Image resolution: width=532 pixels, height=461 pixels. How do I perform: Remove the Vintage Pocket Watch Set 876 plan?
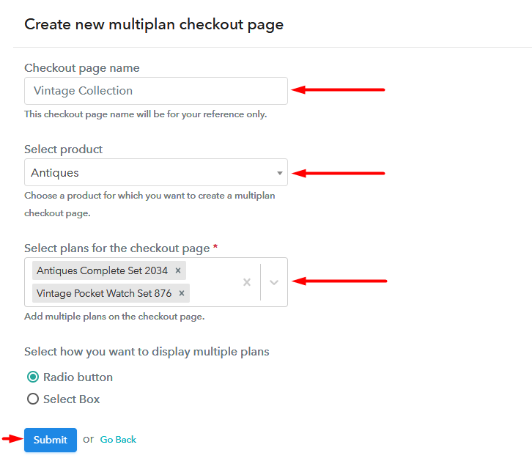pos(182,293)
